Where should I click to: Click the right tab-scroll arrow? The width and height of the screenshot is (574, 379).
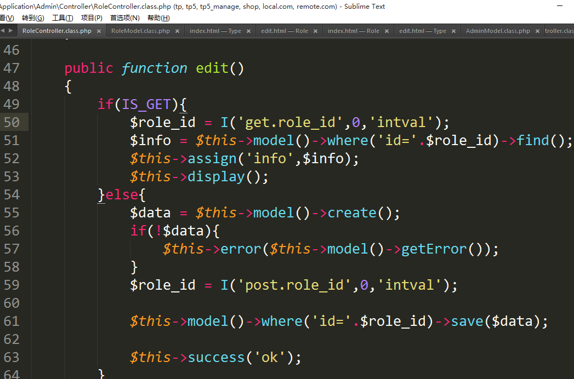(11, 31)
